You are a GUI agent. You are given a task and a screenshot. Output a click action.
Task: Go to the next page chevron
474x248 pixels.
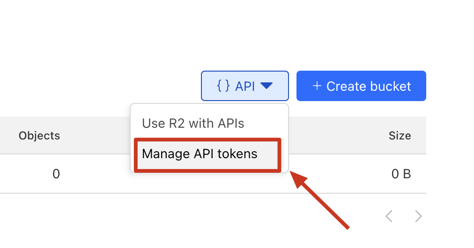pyautogui.click(x=418, y=216)
